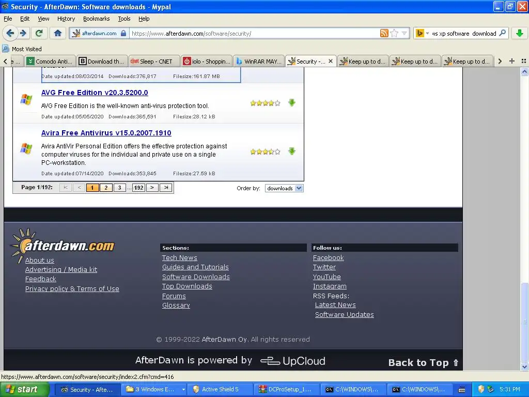This screenshot has width=529, height=397.
Task: Click the security shield tray icon
Action: 481,389
